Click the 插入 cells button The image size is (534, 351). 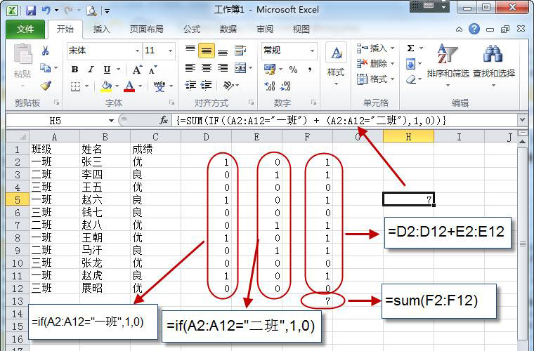pos(375,48)
